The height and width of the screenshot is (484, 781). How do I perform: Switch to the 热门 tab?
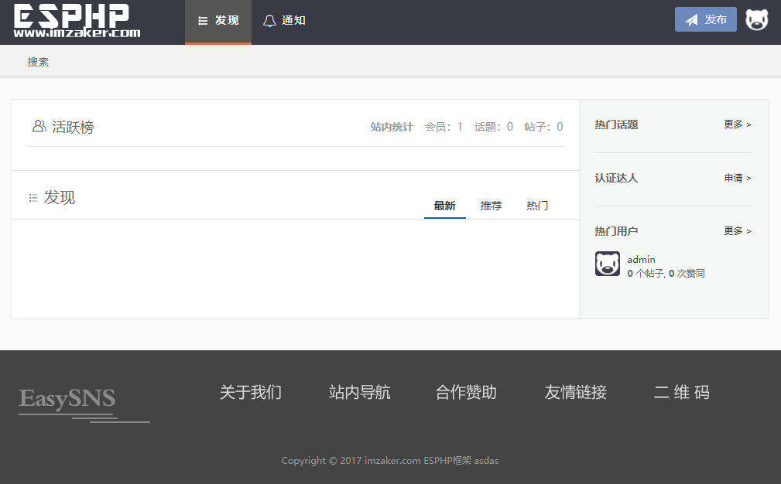(x=536, y=205)
